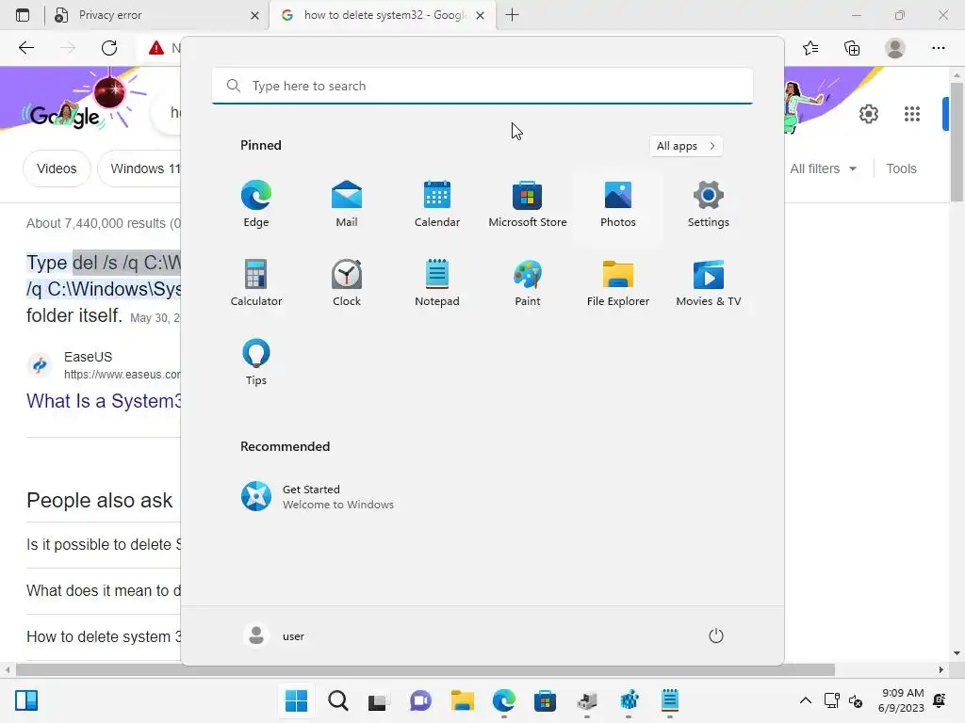The height and width of the screenshot is (723, 965).
Task: Launch the Photos app
Action: [x=618, y=204]
